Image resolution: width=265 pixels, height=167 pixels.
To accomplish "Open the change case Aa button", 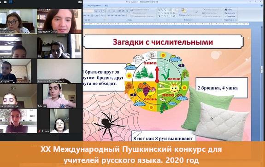I will click(97, 16).
